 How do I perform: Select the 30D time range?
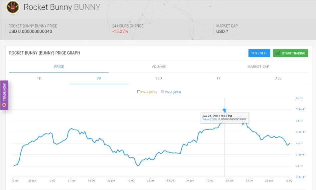click(159, 78)
